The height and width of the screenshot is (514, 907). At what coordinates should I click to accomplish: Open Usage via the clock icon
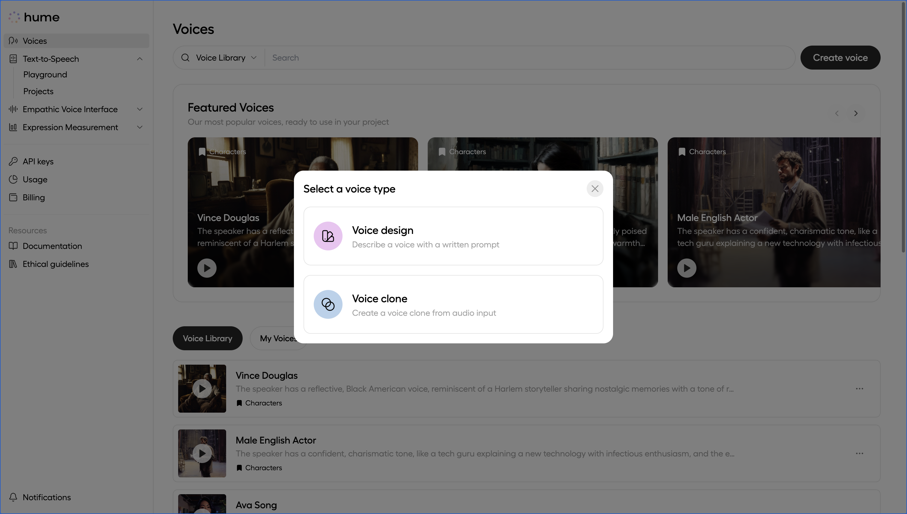pyautogui.click(x=13, y=179)
